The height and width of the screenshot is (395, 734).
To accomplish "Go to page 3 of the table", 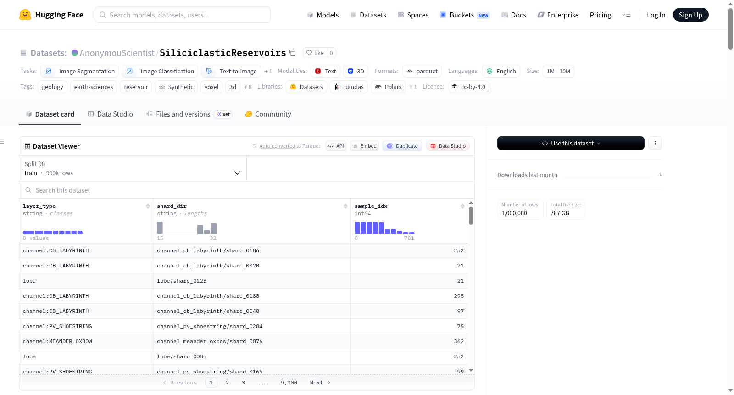I will point(243,383).
